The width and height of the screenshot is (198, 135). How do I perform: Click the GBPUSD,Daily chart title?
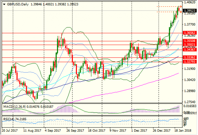[18, 4]
